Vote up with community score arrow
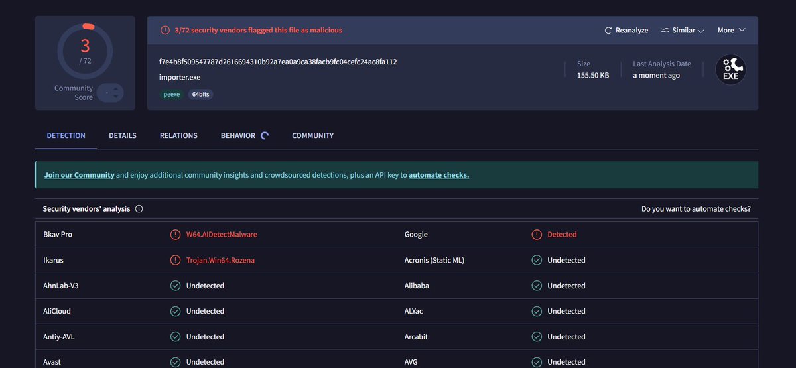This screenshot has width=796, height=368. pos(116,89)
